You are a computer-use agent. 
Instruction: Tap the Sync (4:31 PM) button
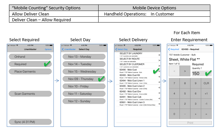29,122
